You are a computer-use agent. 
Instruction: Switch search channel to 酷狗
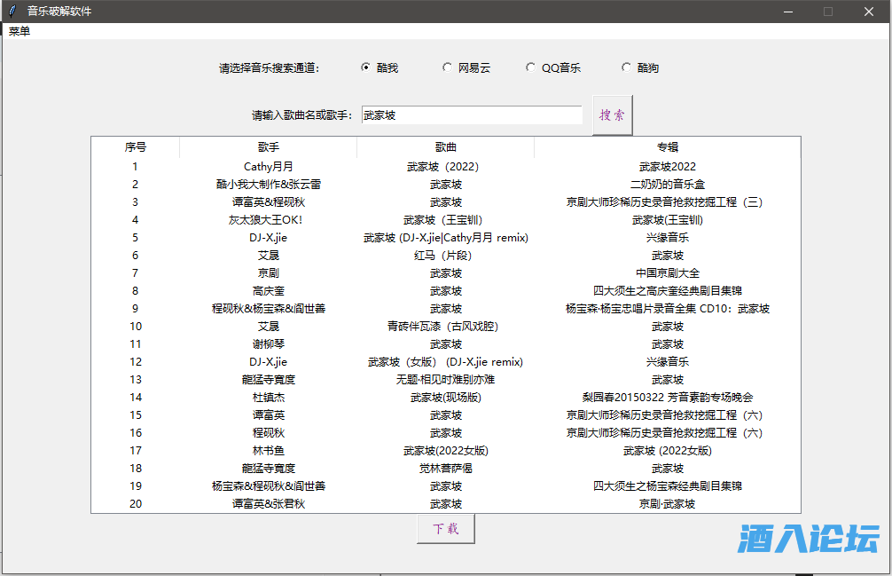tap(626, 67)
